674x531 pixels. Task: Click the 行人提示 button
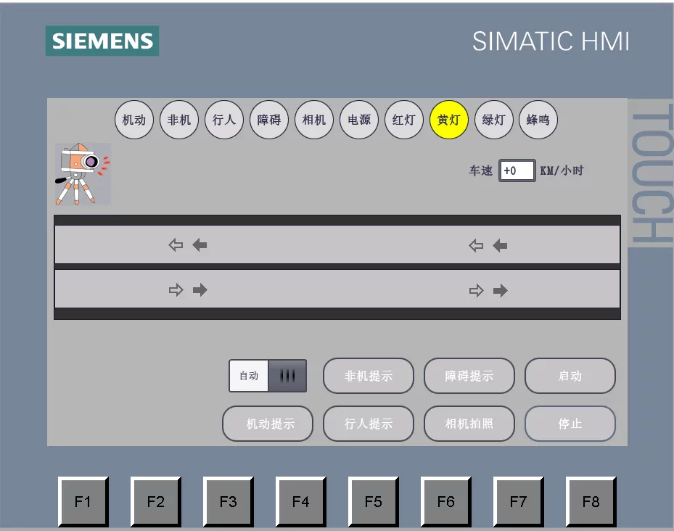tap(369, 424)
